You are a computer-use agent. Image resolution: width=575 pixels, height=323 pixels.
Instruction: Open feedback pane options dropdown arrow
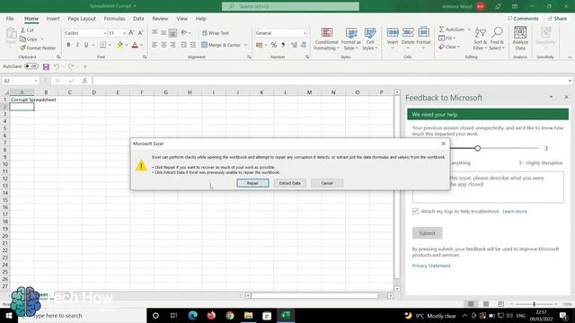551,97
